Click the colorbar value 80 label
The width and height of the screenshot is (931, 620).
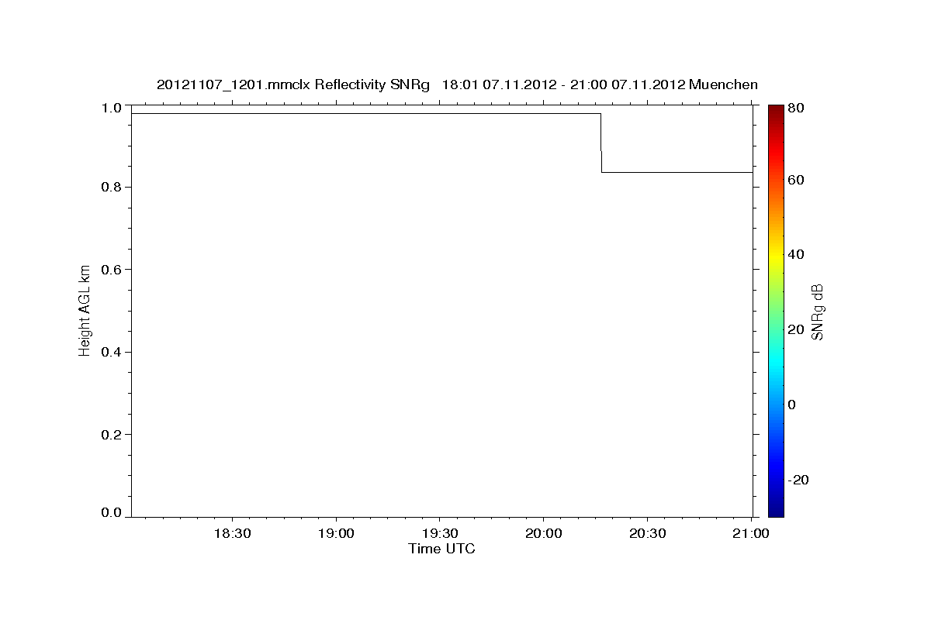(x=795, y=108)
